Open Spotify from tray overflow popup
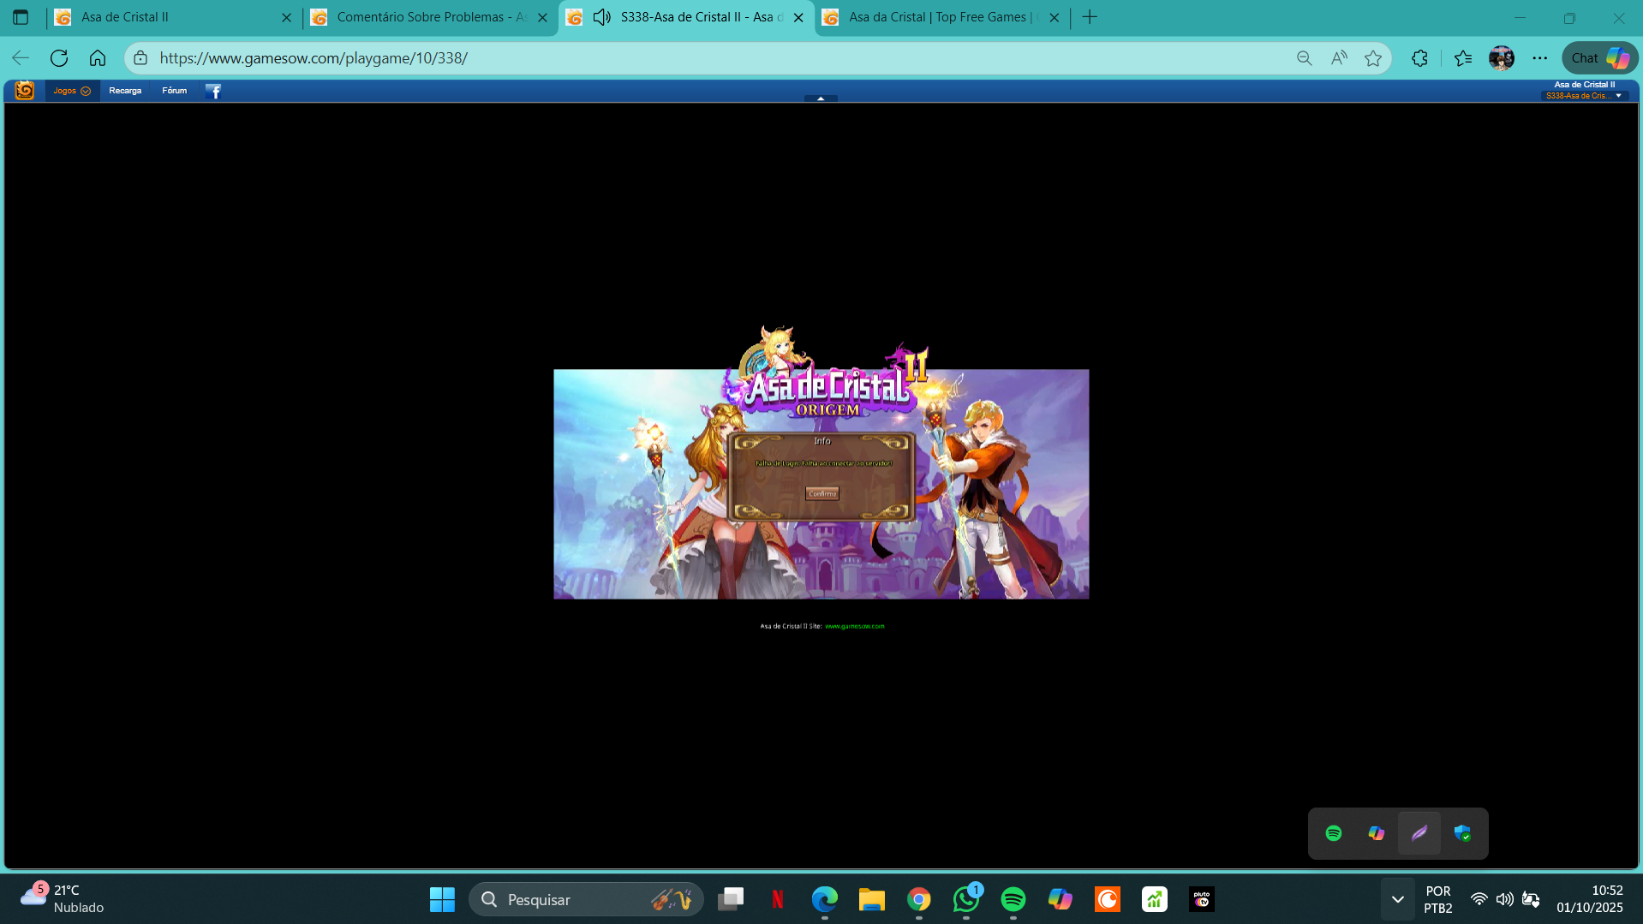Image resolution: width=1643 pixels, height=924 pixels. pyautogui.click(x=1333, y=833)
